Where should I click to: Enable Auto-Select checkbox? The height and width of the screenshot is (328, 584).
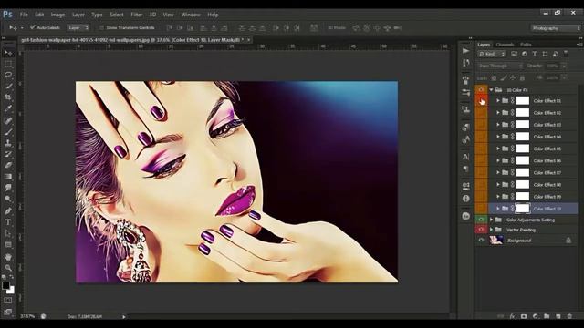tap(33, 27)
